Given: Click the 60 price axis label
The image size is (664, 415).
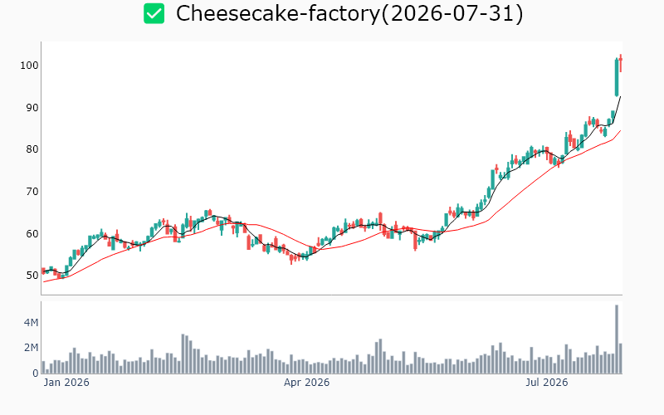Looking at the screenshot, I should point(32,234).
